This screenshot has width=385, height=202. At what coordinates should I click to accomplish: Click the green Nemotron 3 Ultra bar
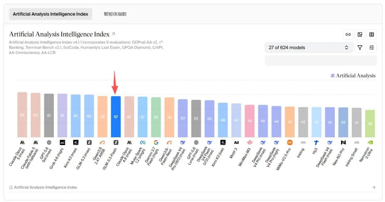(370, 123)
